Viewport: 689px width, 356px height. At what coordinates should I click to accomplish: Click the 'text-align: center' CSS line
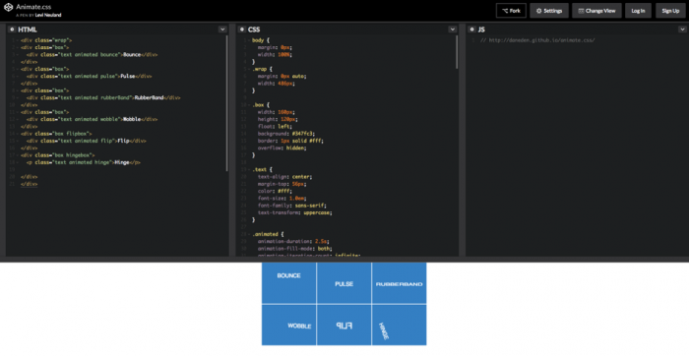point(284,176)
